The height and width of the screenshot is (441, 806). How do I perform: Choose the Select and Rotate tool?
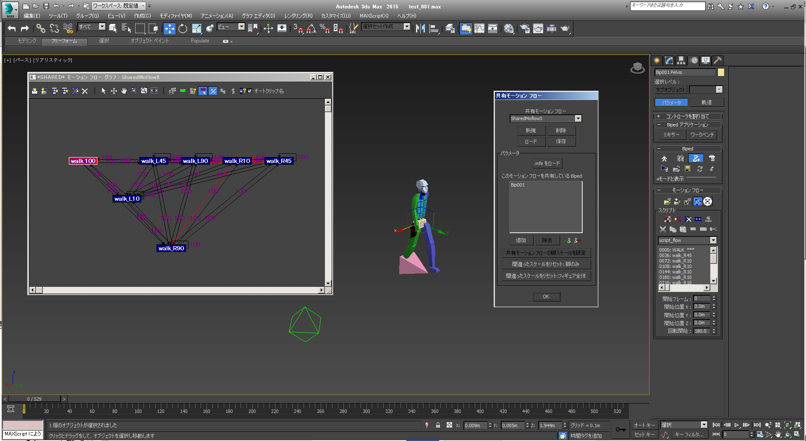coord(183,28)
